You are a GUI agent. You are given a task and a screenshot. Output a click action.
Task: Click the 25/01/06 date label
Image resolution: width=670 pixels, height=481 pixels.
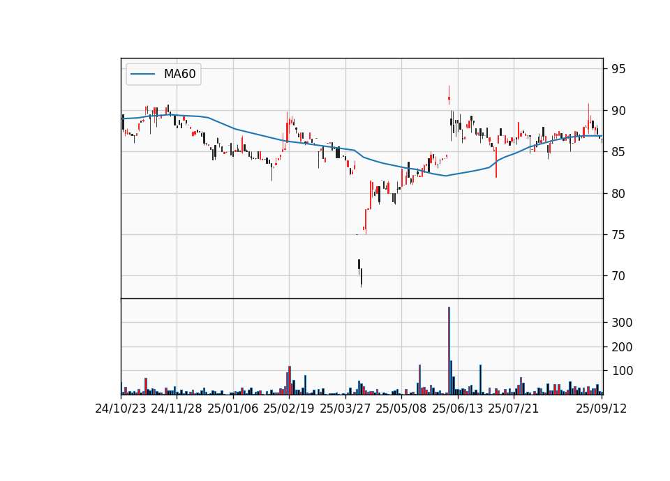click(233, 409)
